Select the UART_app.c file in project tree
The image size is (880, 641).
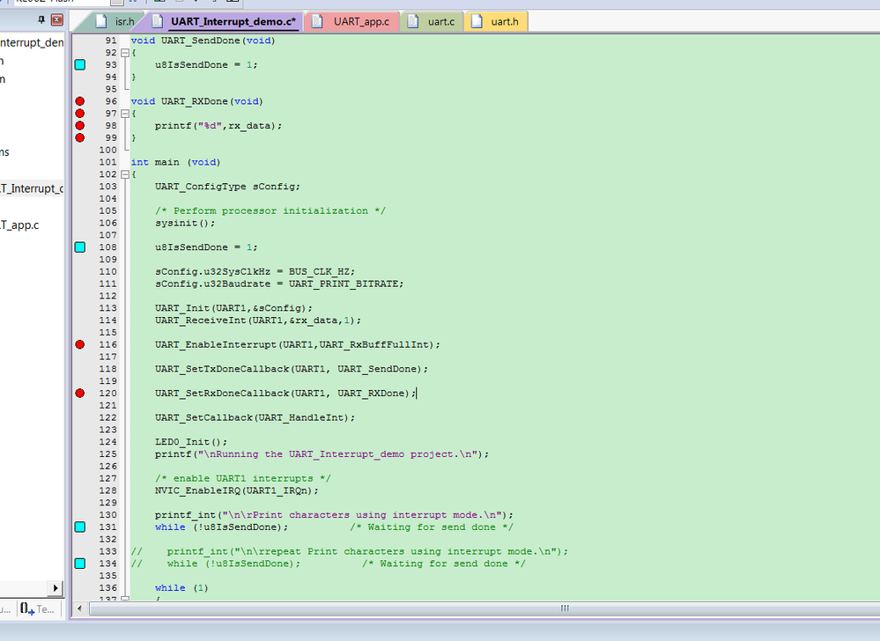(x=19, y=225)
